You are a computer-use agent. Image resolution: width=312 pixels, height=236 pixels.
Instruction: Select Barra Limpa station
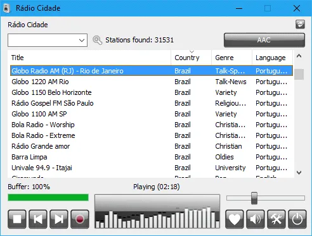click(152, 157)
